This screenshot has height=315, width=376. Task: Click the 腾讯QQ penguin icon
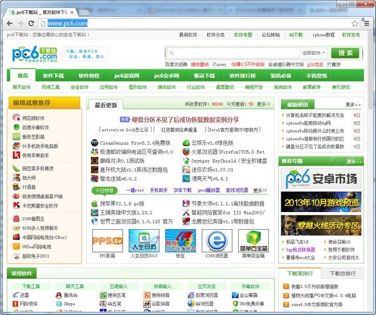pos(59,295)
